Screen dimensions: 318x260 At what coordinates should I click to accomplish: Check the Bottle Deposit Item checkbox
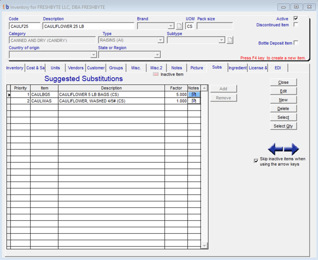296,43
